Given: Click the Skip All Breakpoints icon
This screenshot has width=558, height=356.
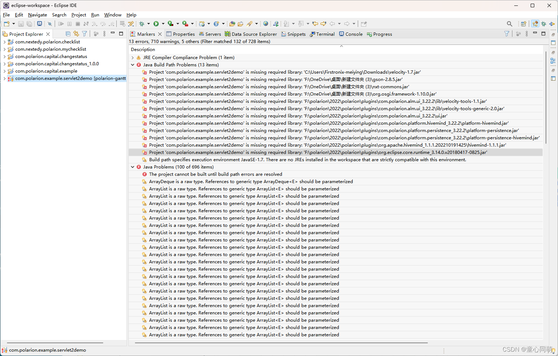Looking at the screenshot, I should click(x=50, y=24).
